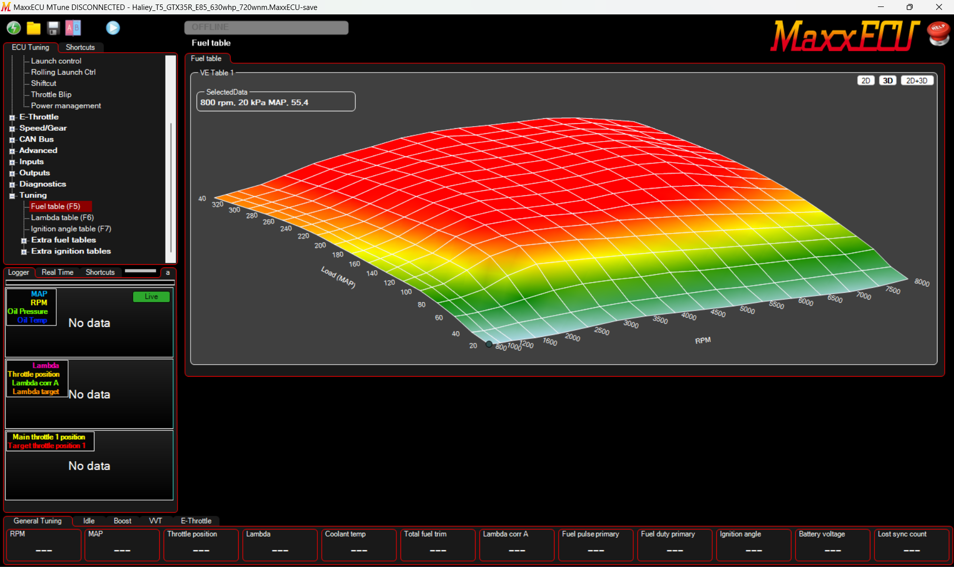Switch to 2D table view
The width and height of the screenshot is (954, 567).
pyautogui.click(x=866, y=81)
